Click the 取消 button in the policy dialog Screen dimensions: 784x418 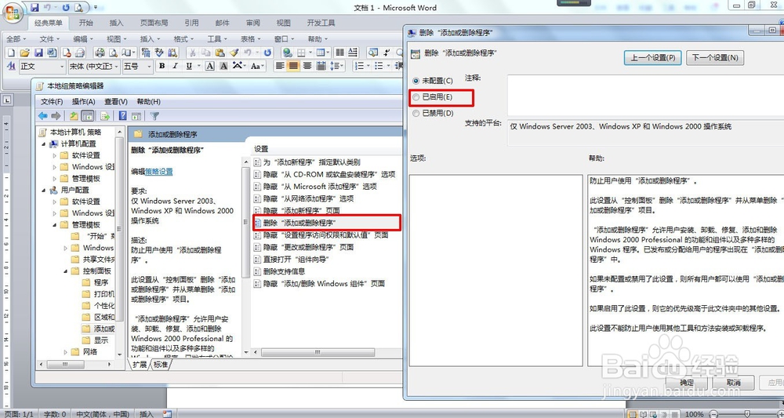pos(734,383)
